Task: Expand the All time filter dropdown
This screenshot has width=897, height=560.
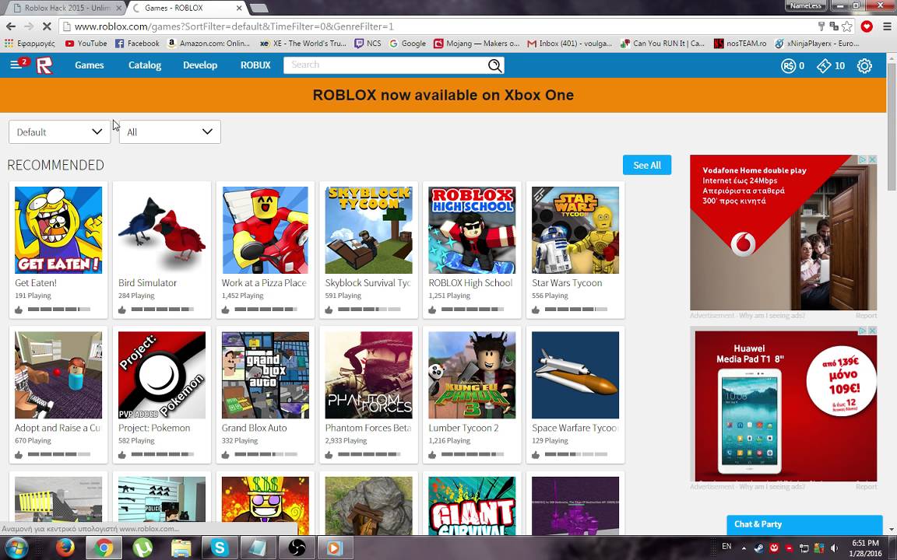Action: [x=170, y=132]
